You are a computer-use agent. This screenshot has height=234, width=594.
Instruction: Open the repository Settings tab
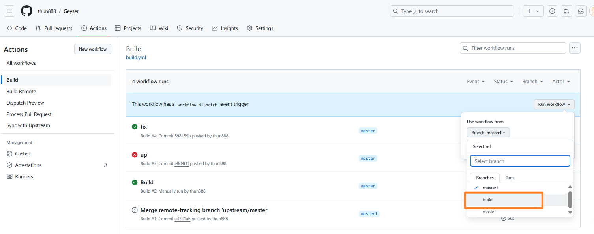click(260, 28)
